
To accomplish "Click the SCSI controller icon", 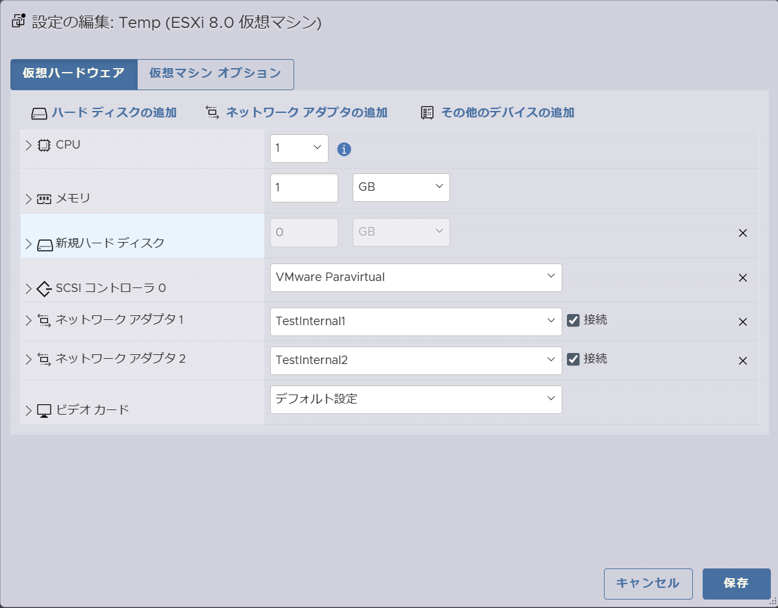I will pos(44,289).
